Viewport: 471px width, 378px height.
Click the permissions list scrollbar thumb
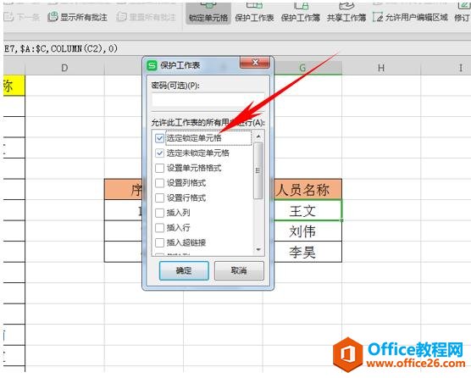258,170
